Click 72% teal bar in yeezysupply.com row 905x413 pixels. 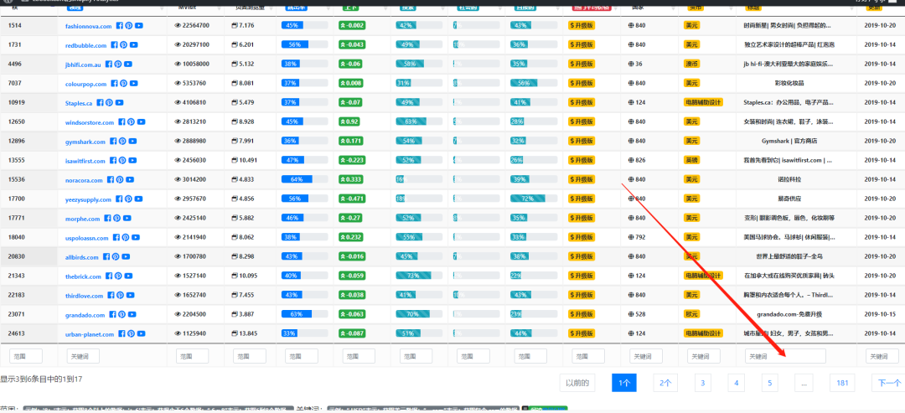click(526, 199)
